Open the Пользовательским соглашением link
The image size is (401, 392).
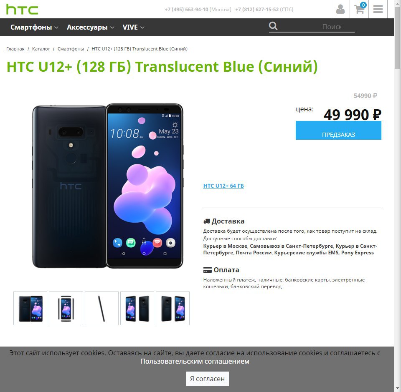pos(195,362)
